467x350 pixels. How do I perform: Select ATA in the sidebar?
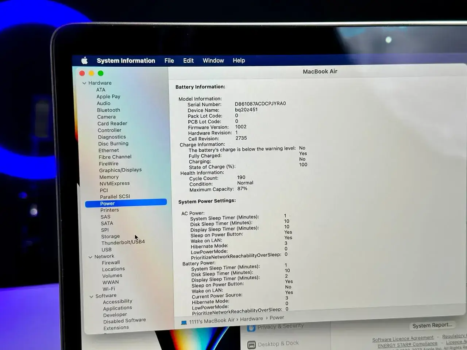[x=101, y=90]
